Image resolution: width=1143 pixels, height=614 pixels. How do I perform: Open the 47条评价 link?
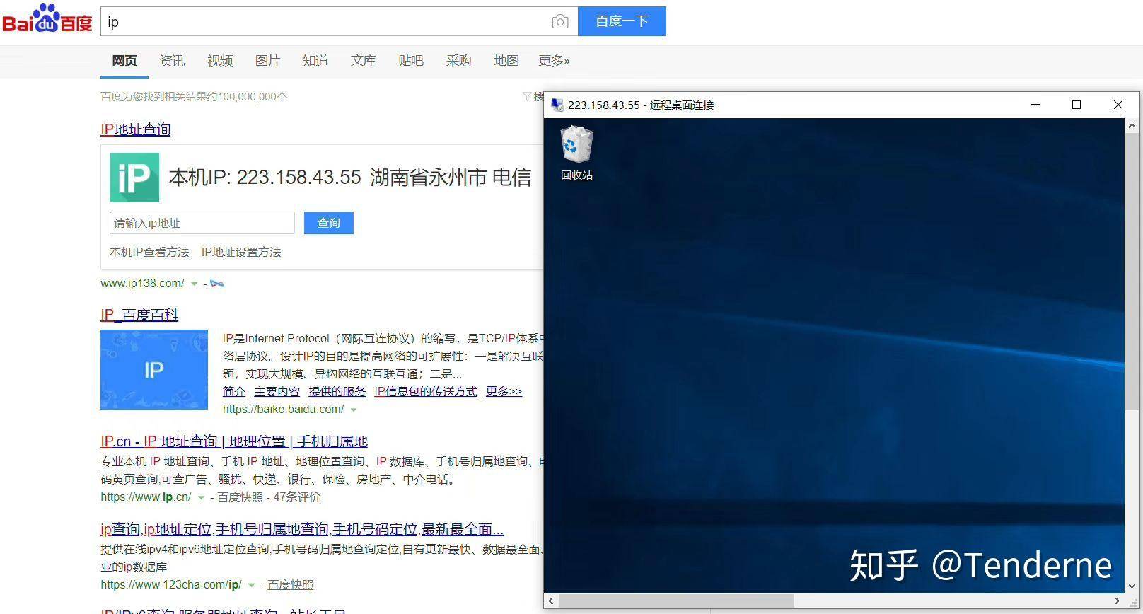coord(297,497)
